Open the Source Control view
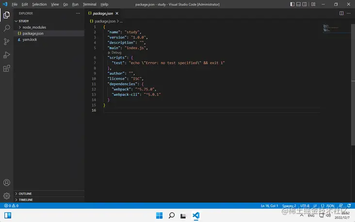 point(7,42)
